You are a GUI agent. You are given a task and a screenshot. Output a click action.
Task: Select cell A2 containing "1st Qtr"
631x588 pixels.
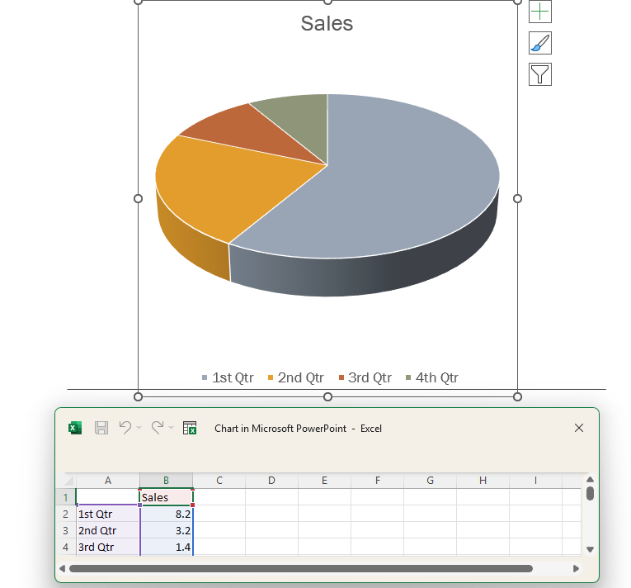pos(108,514)
